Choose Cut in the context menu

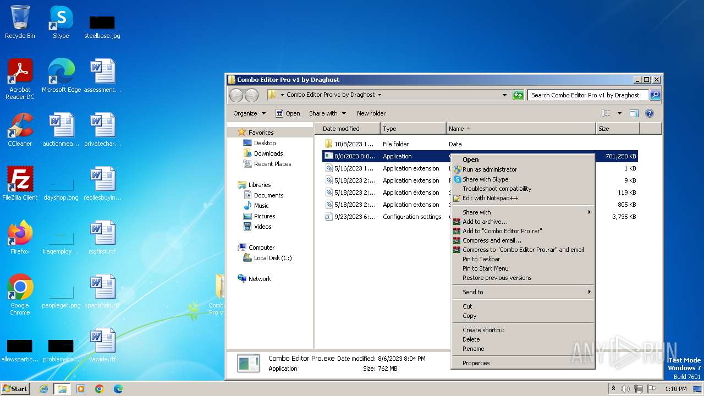click(x=522, y=306)
